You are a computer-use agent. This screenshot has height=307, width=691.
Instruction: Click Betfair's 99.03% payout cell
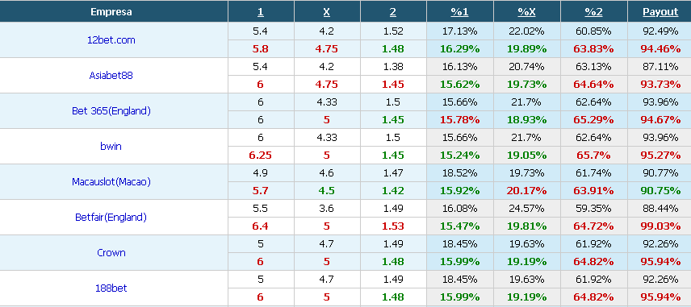660,226
